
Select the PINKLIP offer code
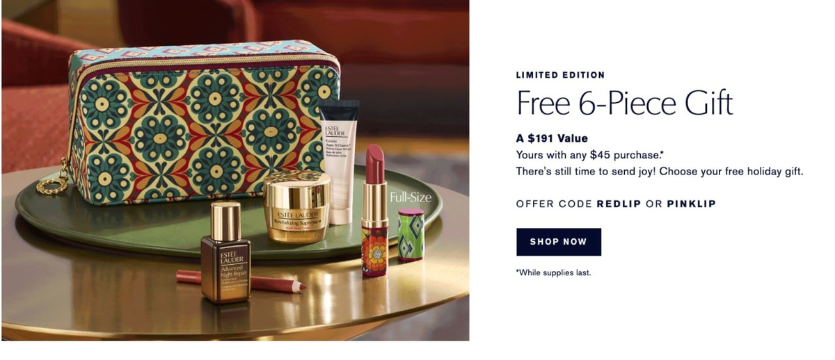click(x=691, y=204)
